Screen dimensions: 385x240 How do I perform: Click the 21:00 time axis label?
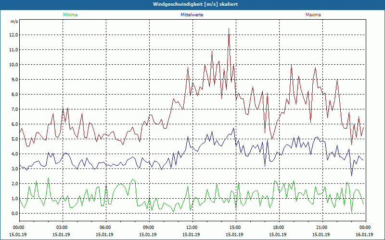(x=322, y=227)
